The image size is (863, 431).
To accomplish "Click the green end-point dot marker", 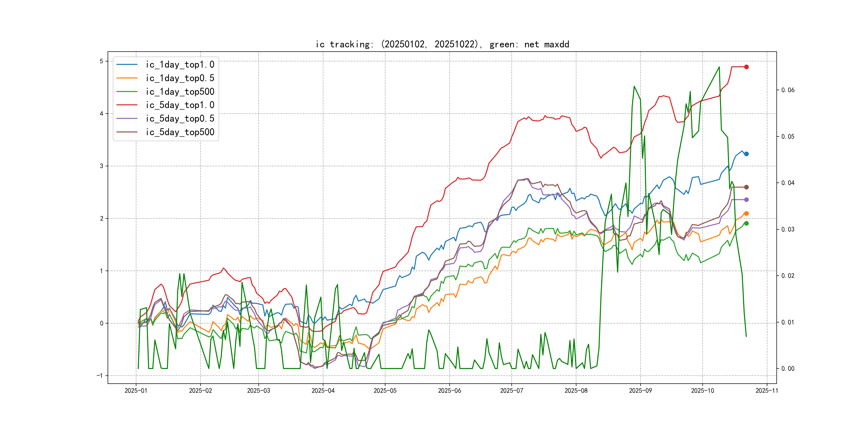I will pos(746,223).
